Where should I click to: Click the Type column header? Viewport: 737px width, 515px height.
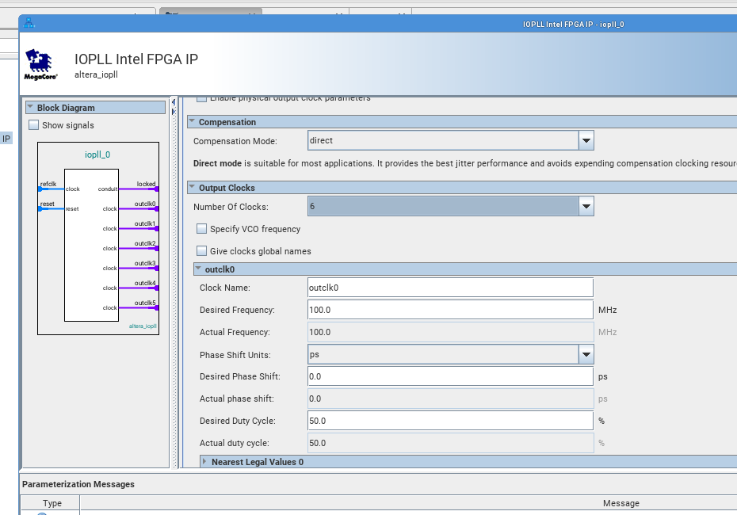click(52, 503)
